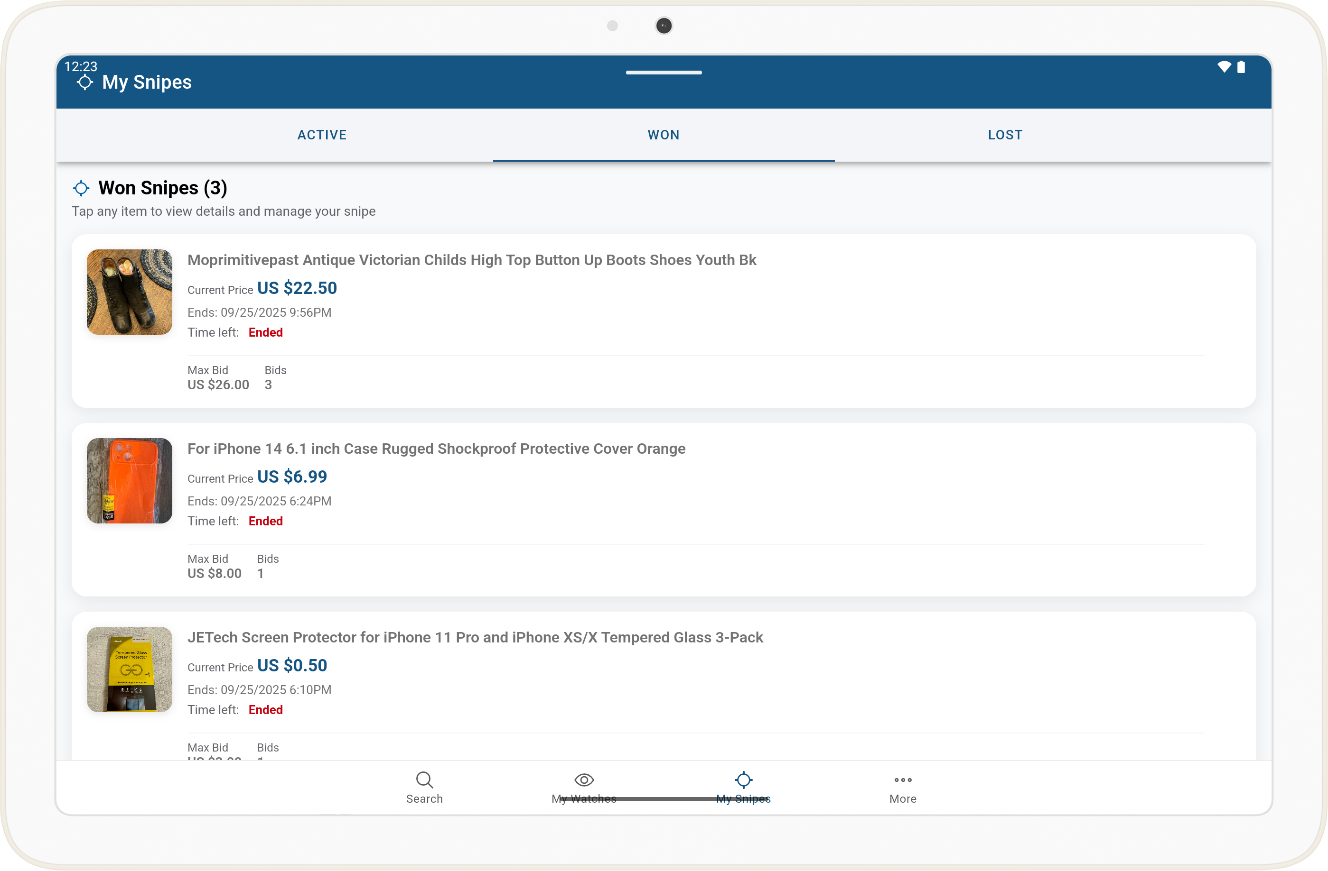Tap the US $26.00 max bid value

[x=218, y=385]
